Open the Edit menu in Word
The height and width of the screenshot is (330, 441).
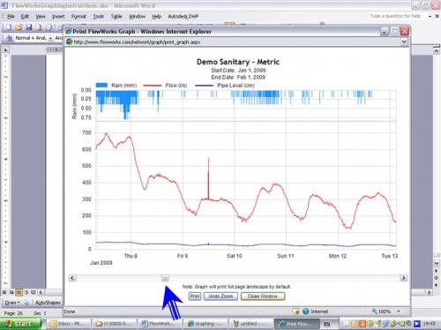click(25, 17)
